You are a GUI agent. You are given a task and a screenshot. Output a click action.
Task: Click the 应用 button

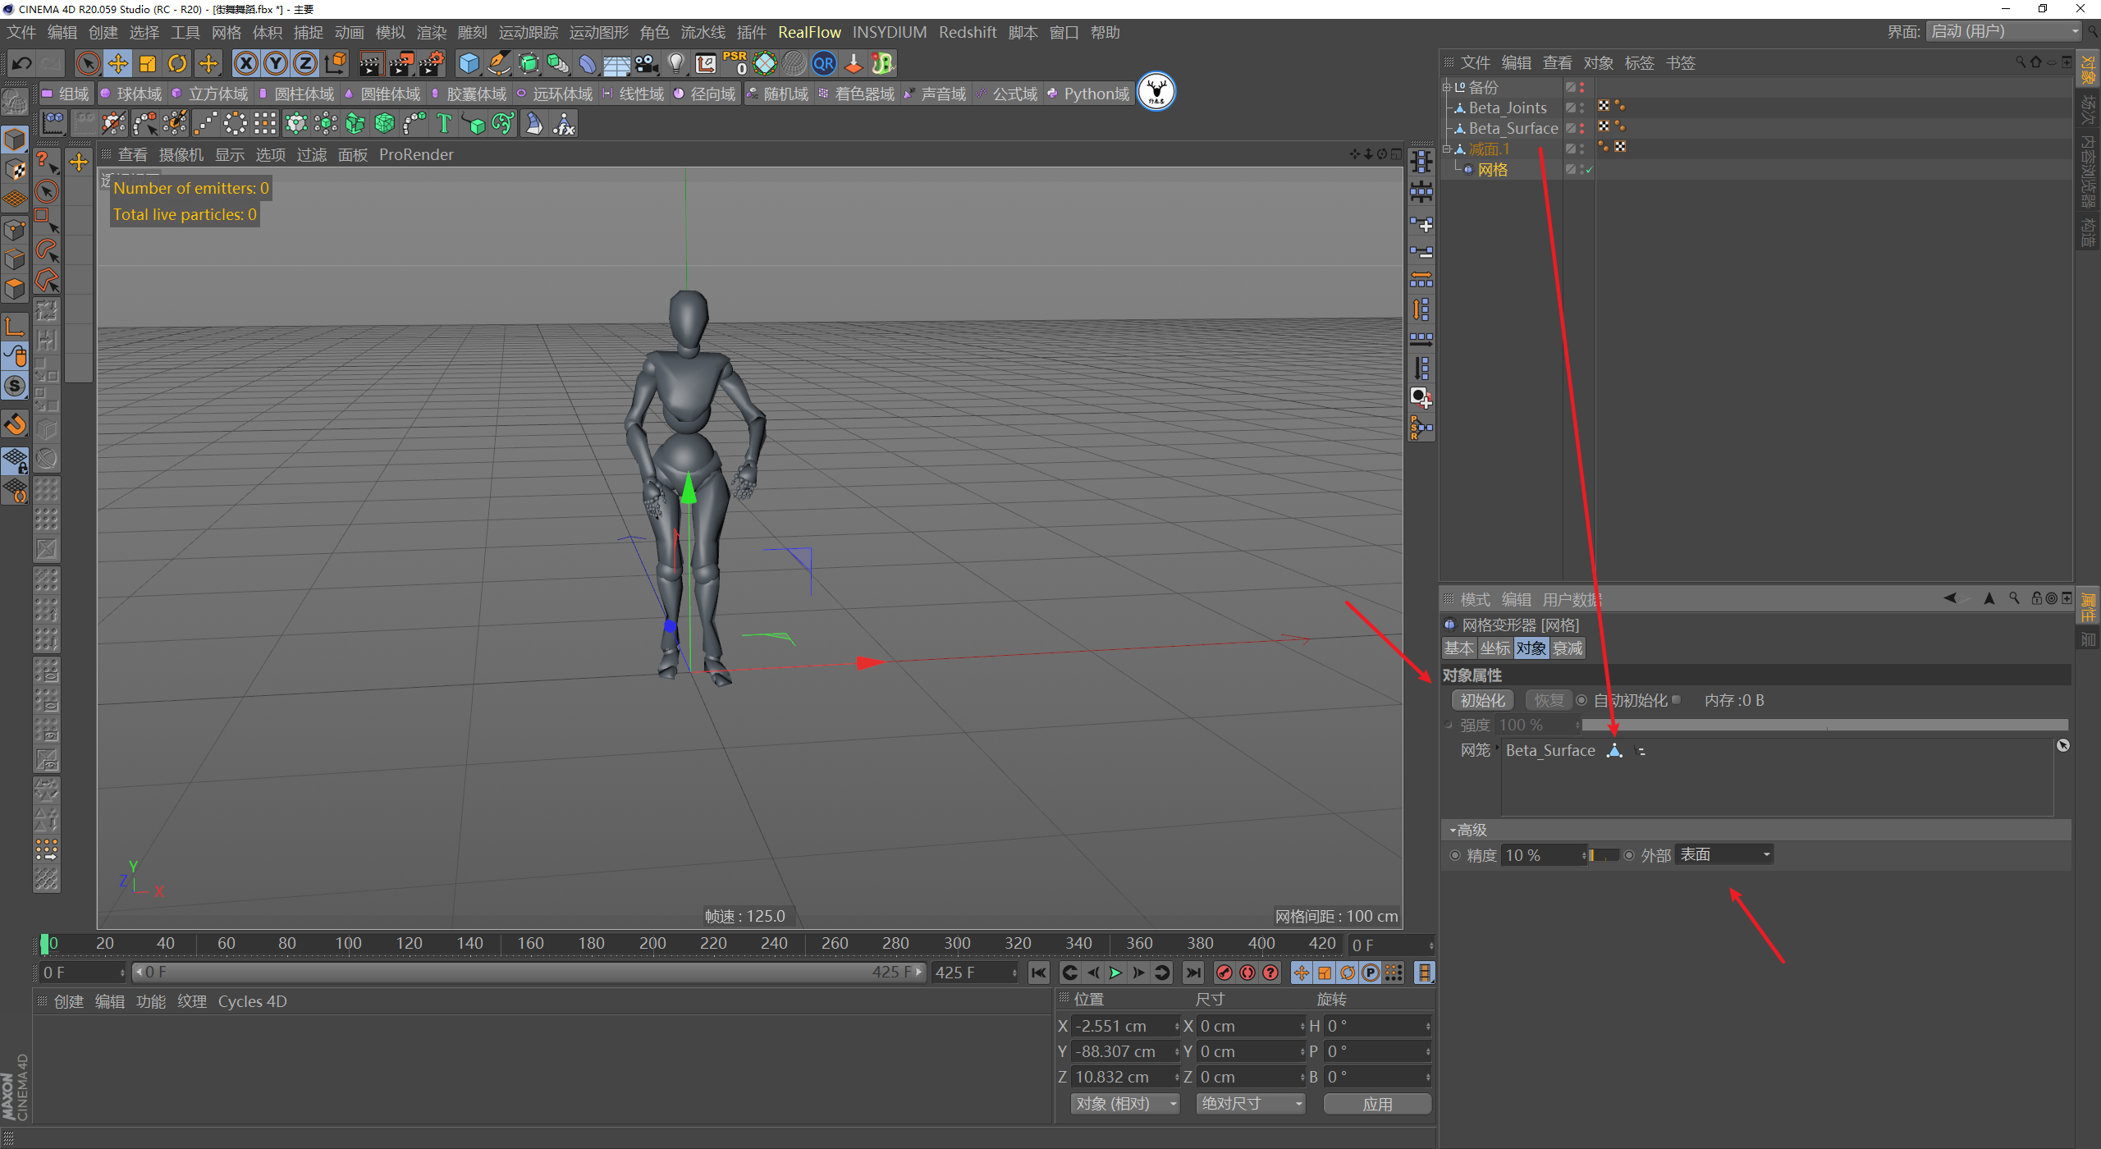1377,1104
